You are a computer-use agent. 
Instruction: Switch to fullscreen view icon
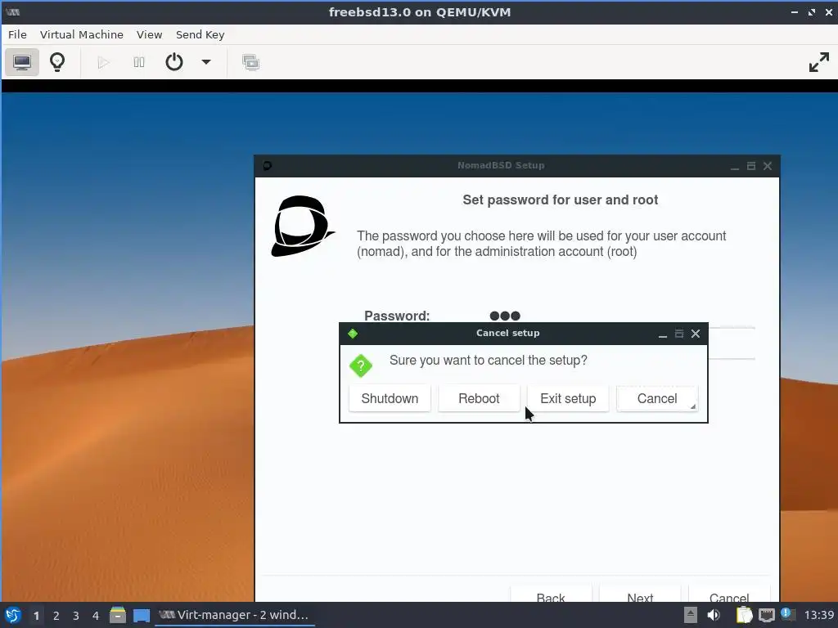pyautogui.click(x=818, y=62)
